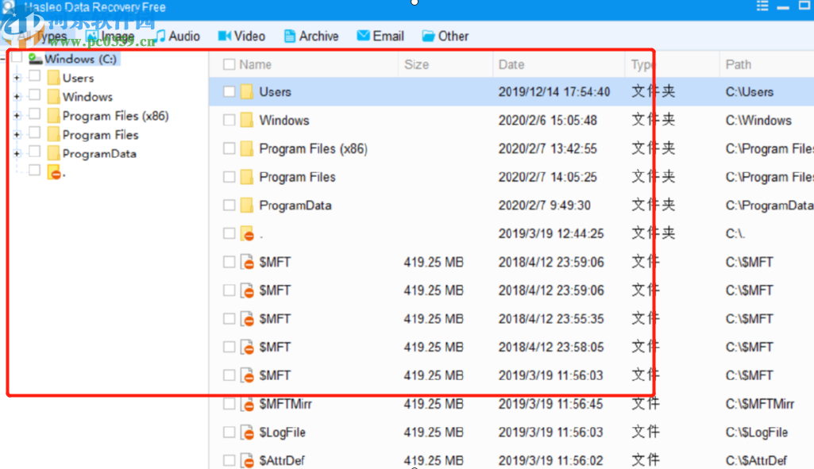Click the Other folder icon
The image size is (814, 469).
coord(428,36)
